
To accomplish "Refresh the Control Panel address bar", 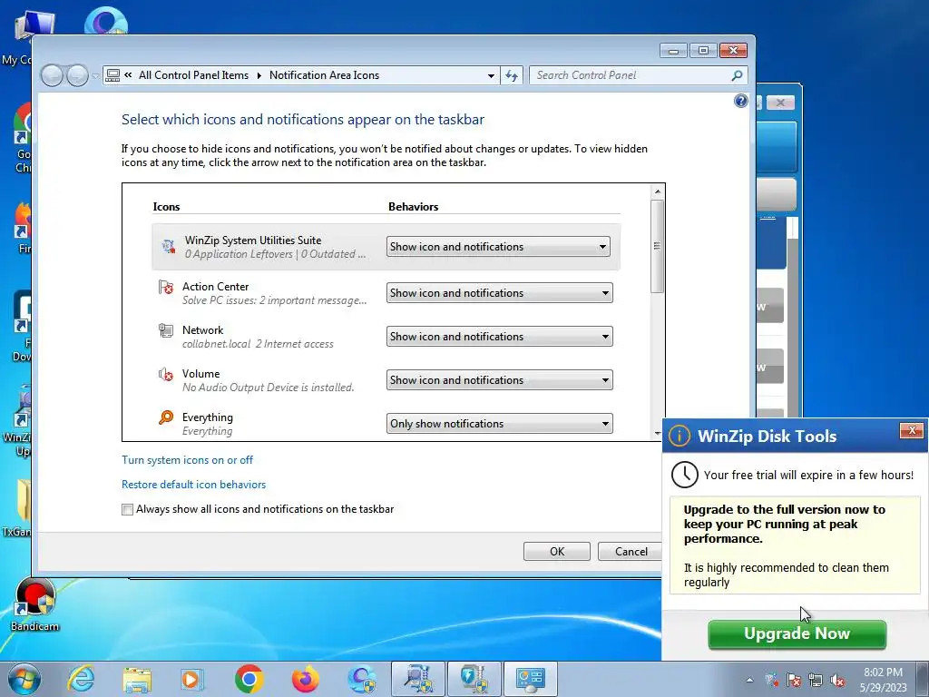I will pos(512,76).
